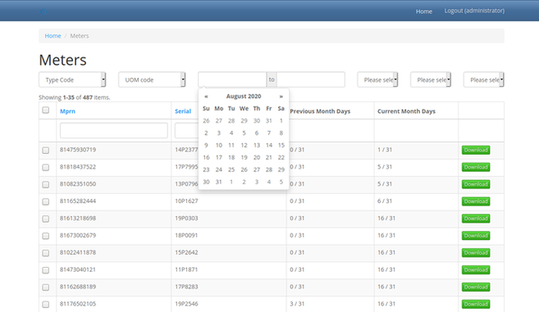
Task: Check the row for Mprn 81613218698
Action: tap(46, 219)
